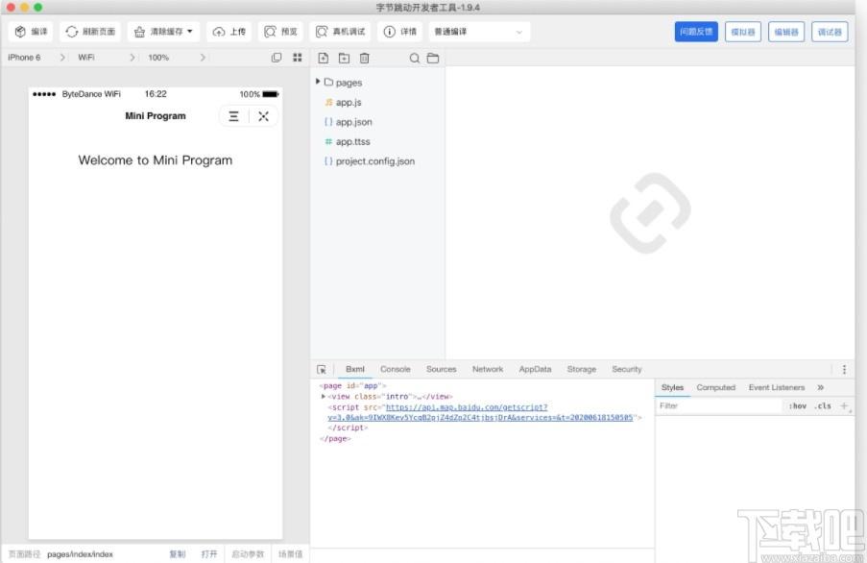867x563 pixels.
Task: Switch to the Network tab
Action: coord(488,370)
